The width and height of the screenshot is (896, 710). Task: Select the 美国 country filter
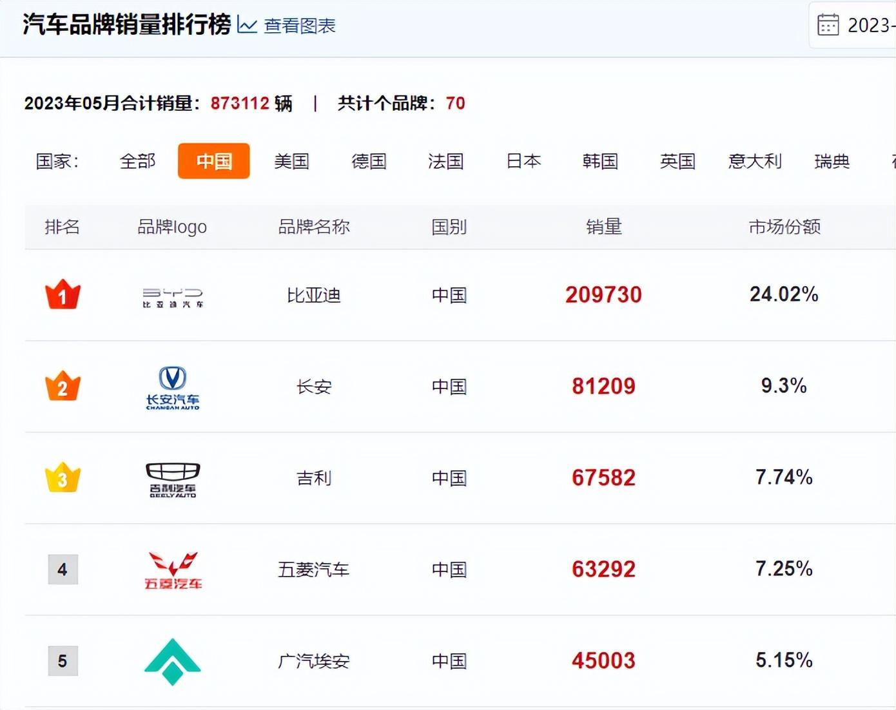(x=292, y=161)
